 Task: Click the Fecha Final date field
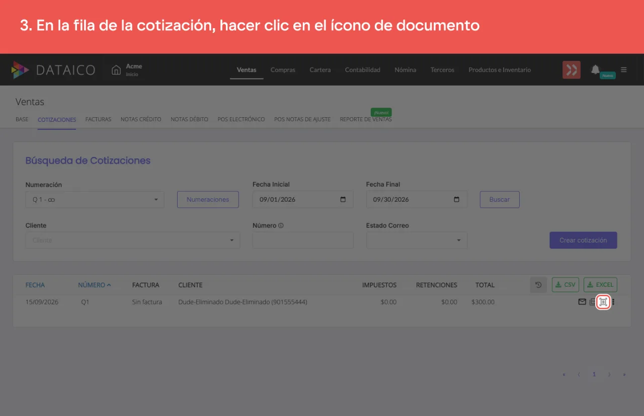[x=417, y=200]
